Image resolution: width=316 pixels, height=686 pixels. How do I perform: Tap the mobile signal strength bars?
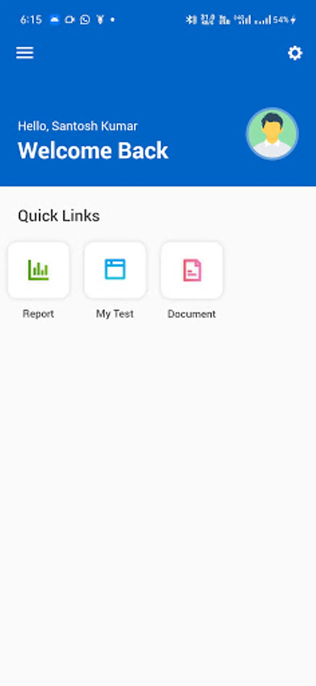pyautogui.click(x=263, y=20)
